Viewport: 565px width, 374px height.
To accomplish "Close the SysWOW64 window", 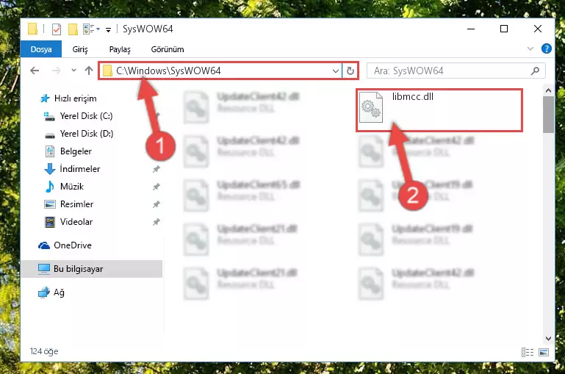I will coord(537,29).
